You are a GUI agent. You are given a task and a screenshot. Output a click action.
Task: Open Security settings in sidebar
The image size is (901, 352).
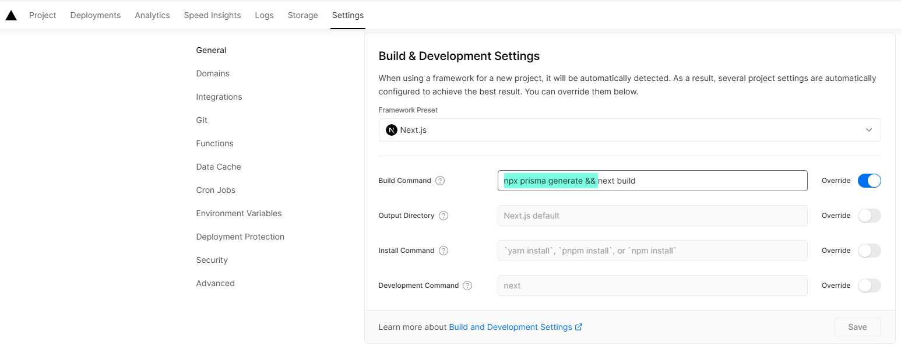click(212, 260)
